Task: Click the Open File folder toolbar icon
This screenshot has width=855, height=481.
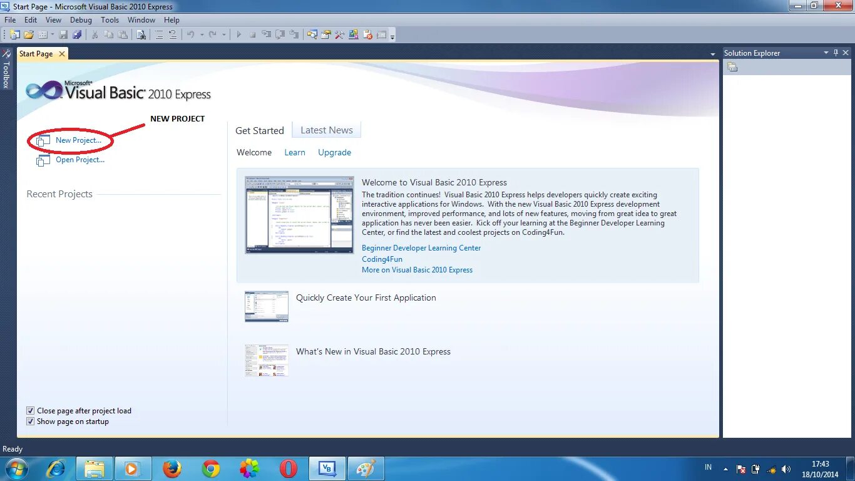Action: pyautogui.click(x=29, y=34)
